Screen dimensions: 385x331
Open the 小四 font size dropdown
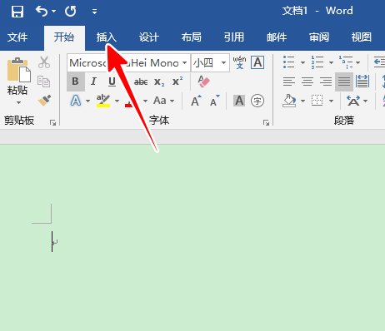click(223, 63)
